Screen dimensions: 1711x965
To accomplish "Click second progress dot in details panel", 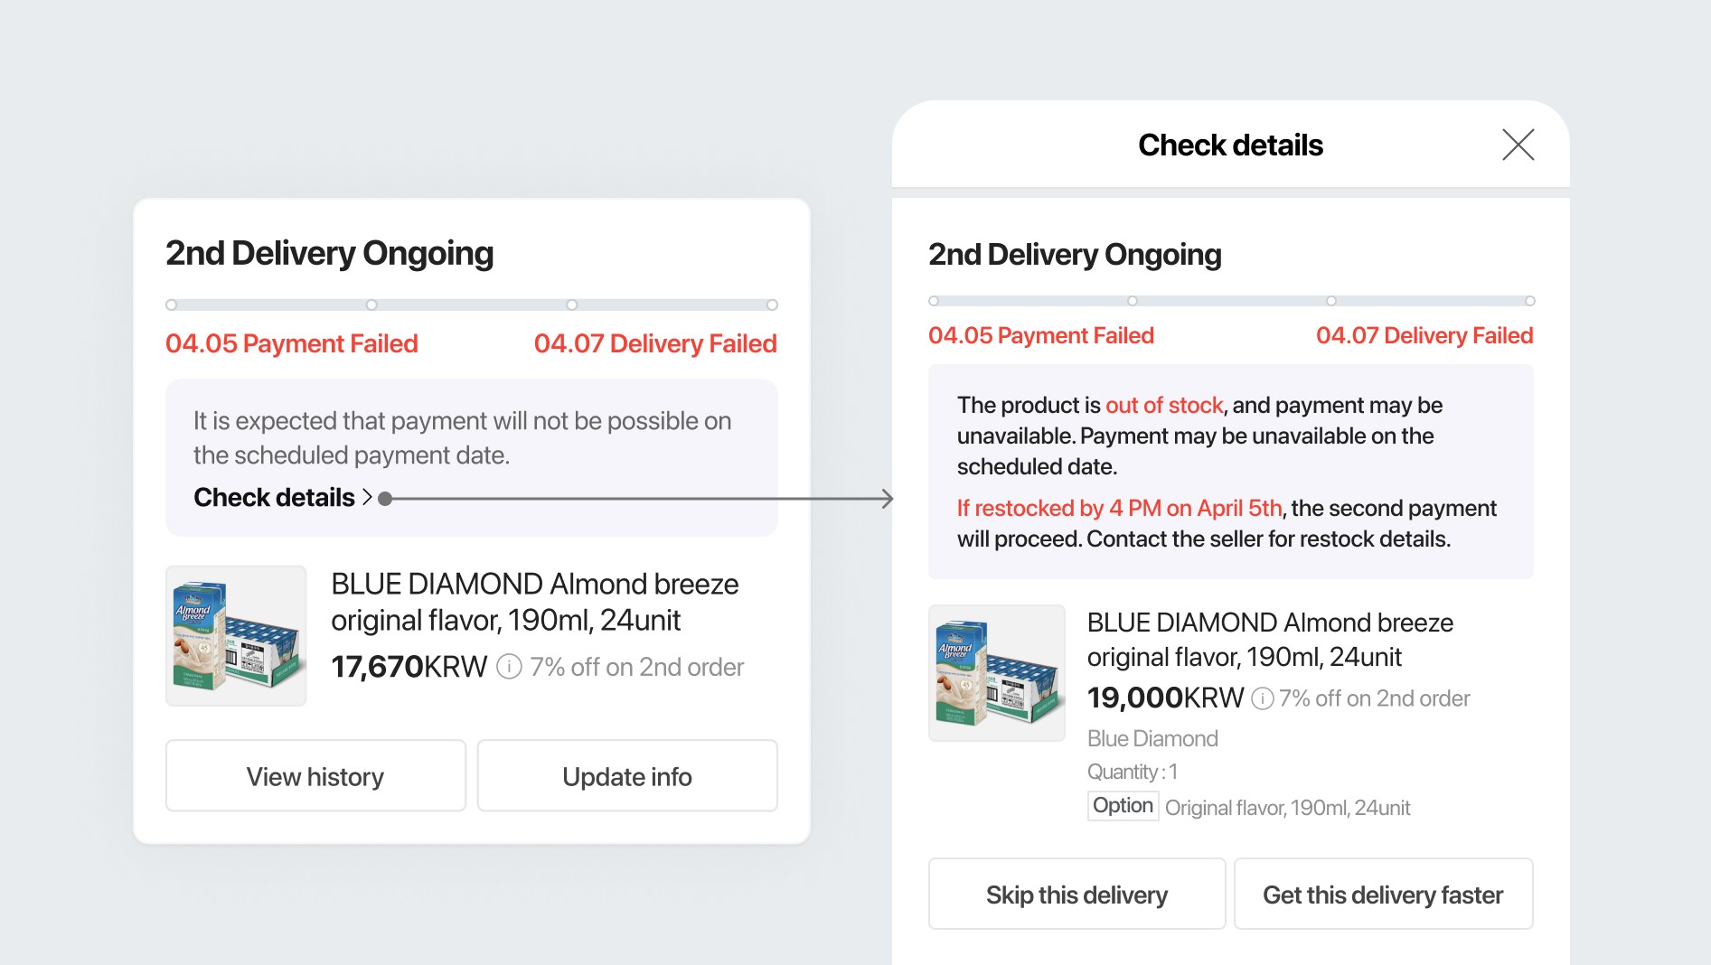I will click(x=1133, y=301).
